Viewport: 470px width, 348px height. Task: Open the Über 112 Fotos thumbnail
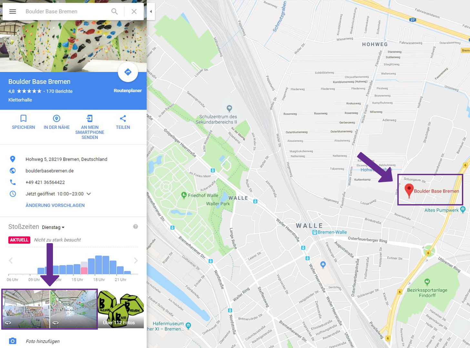click(x=121, y=309)
